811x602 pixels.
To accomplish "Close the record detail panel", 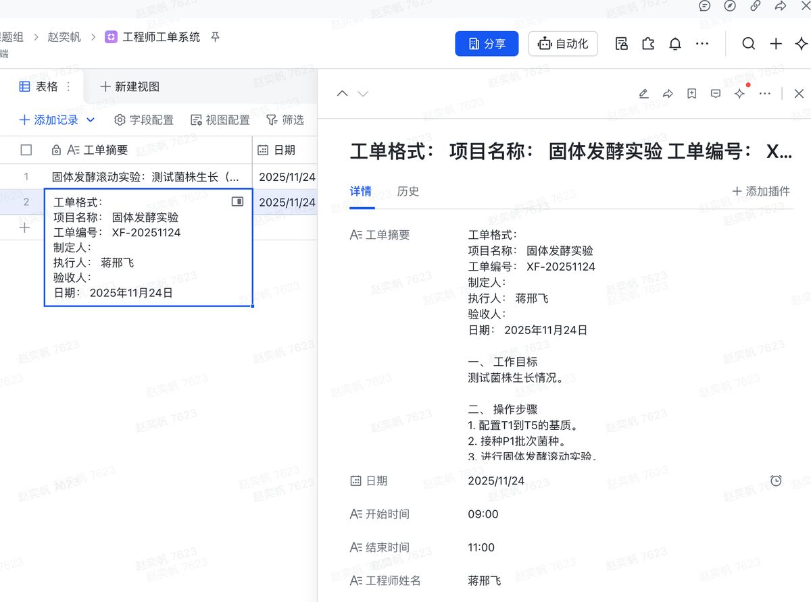I will pyautogui.click(x=799, y=94).
